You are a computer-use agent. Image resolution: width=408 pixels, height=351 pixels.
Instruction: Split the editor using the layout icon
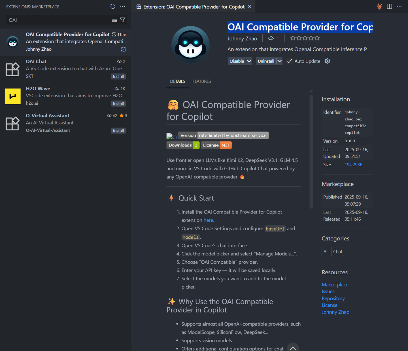(389, 6)
